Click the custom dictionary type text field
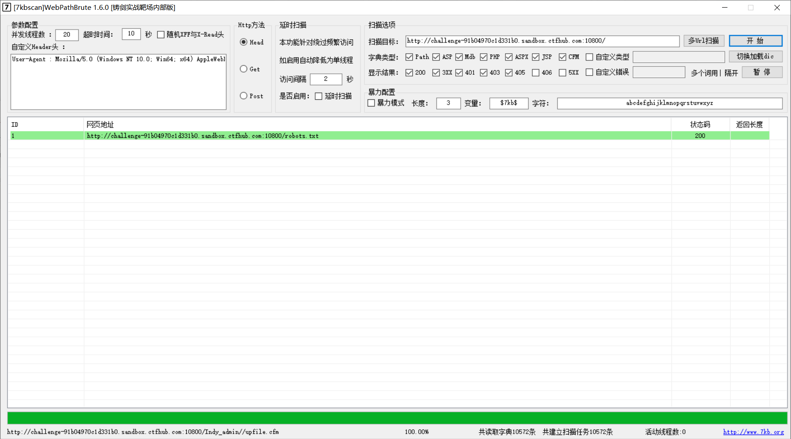 point(679,57)
